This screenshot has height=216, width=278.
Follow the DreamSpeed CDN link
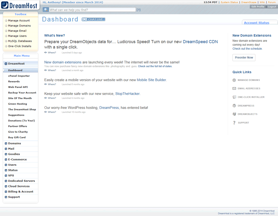(x=200, y=42)
